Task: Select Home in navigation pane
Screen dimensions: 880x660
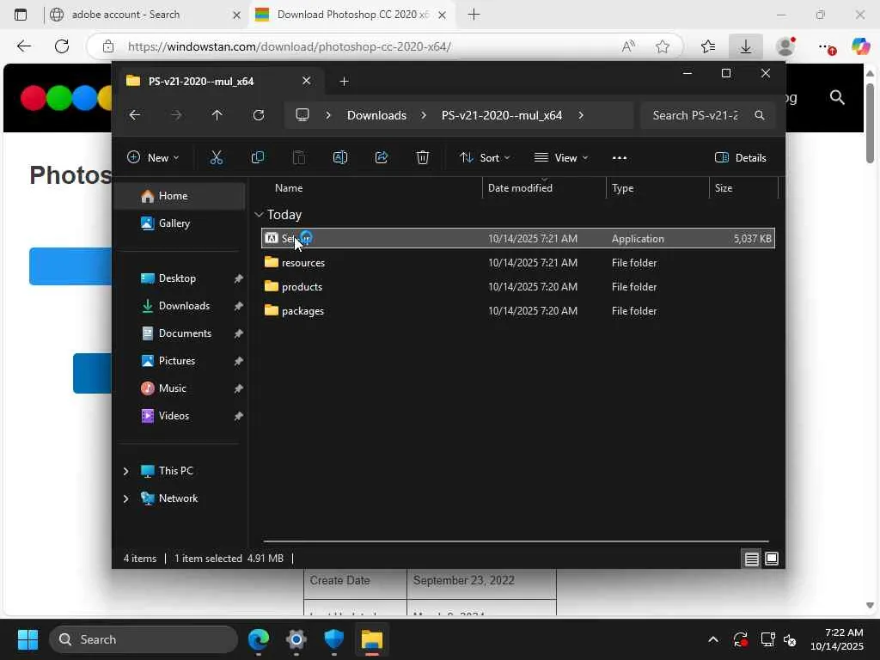Action: pos(180,196)
